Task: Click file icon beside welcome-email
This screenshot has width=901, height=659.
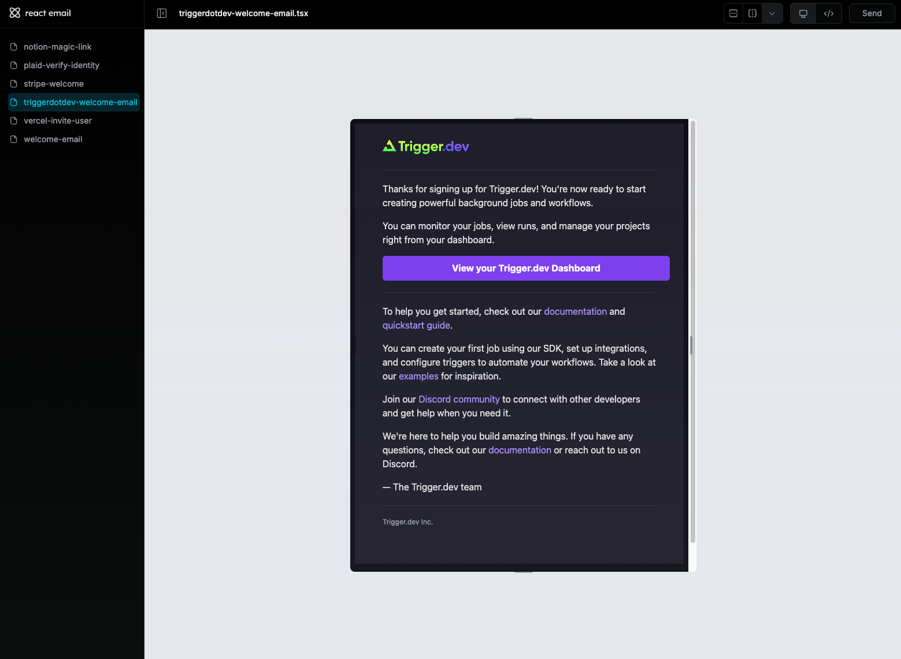Action: [x=14, y=139]
